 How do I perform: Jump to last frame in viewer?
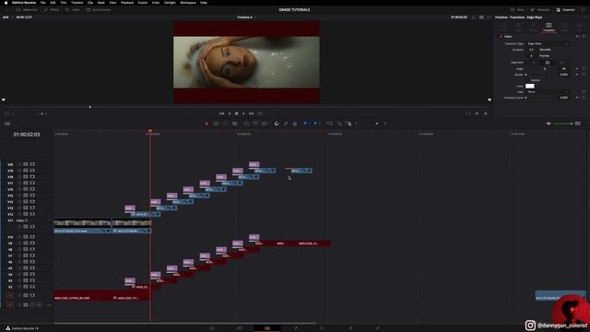click(x=252, y=113)
